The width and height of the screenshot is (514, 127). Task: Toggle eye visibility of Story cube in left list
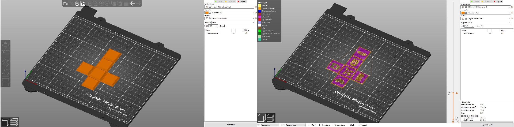tap(233, 33)
